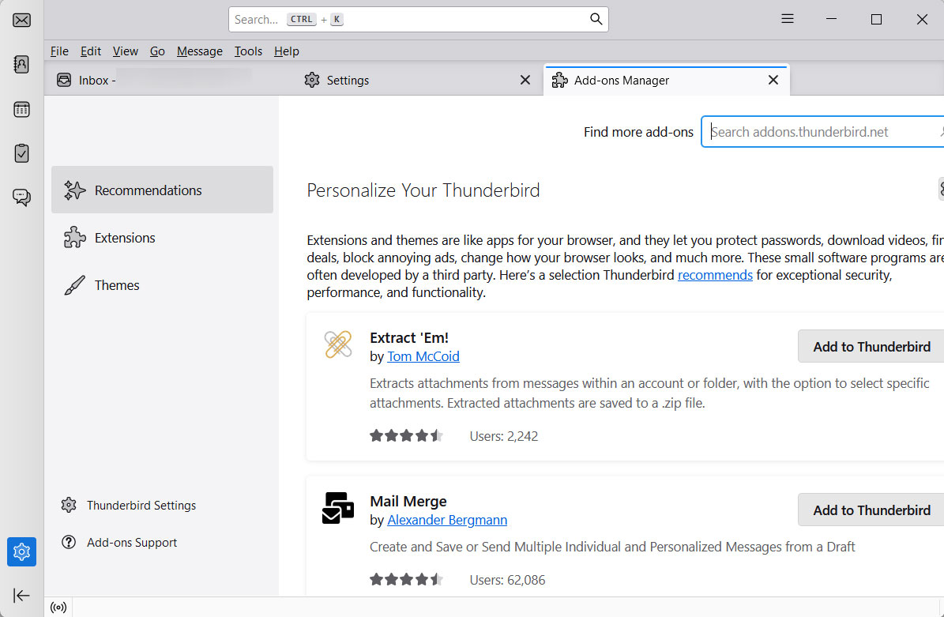Click the connection status icon in status bar
The height and width of the screenshot is (617, 944).
pos(58,608)
